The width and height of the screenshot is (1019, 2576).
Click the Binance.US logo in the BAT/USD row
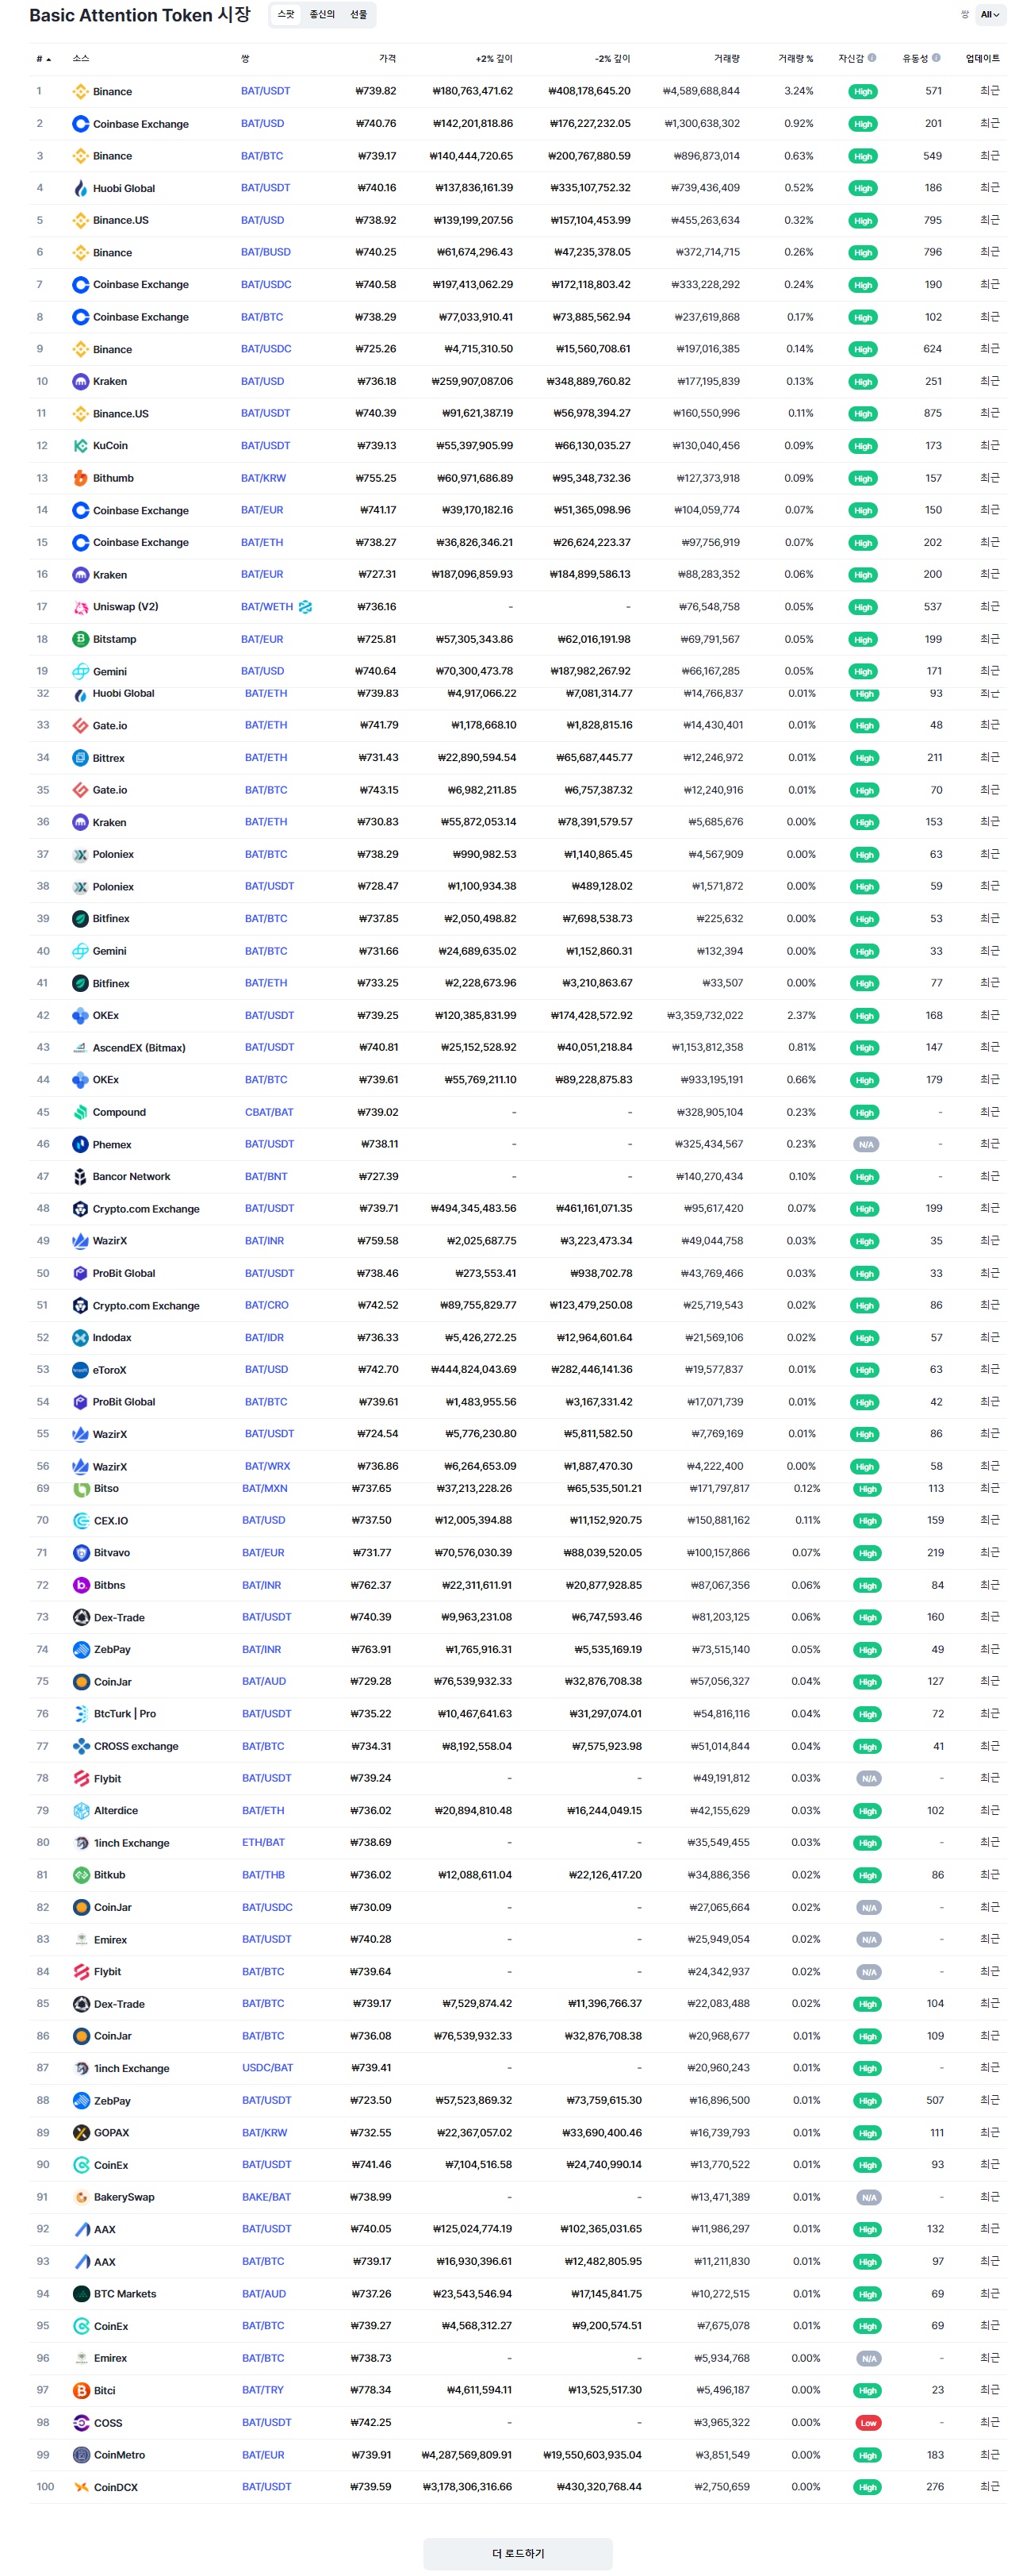point(80,220)
